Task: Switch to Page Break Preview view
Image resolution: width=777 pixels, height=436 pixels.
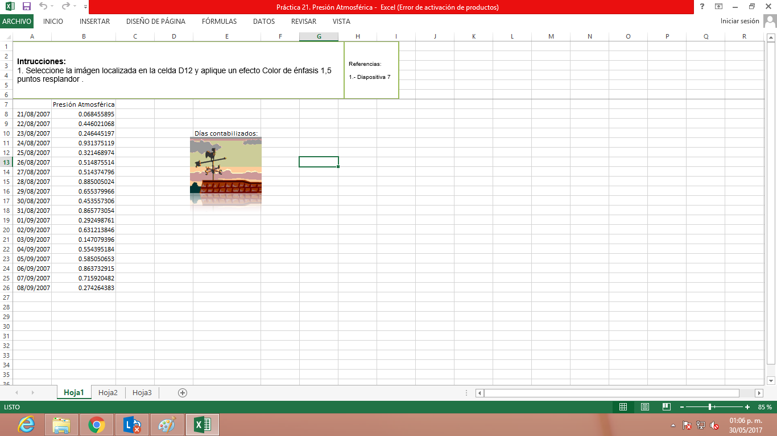Action: pos(667,407)
